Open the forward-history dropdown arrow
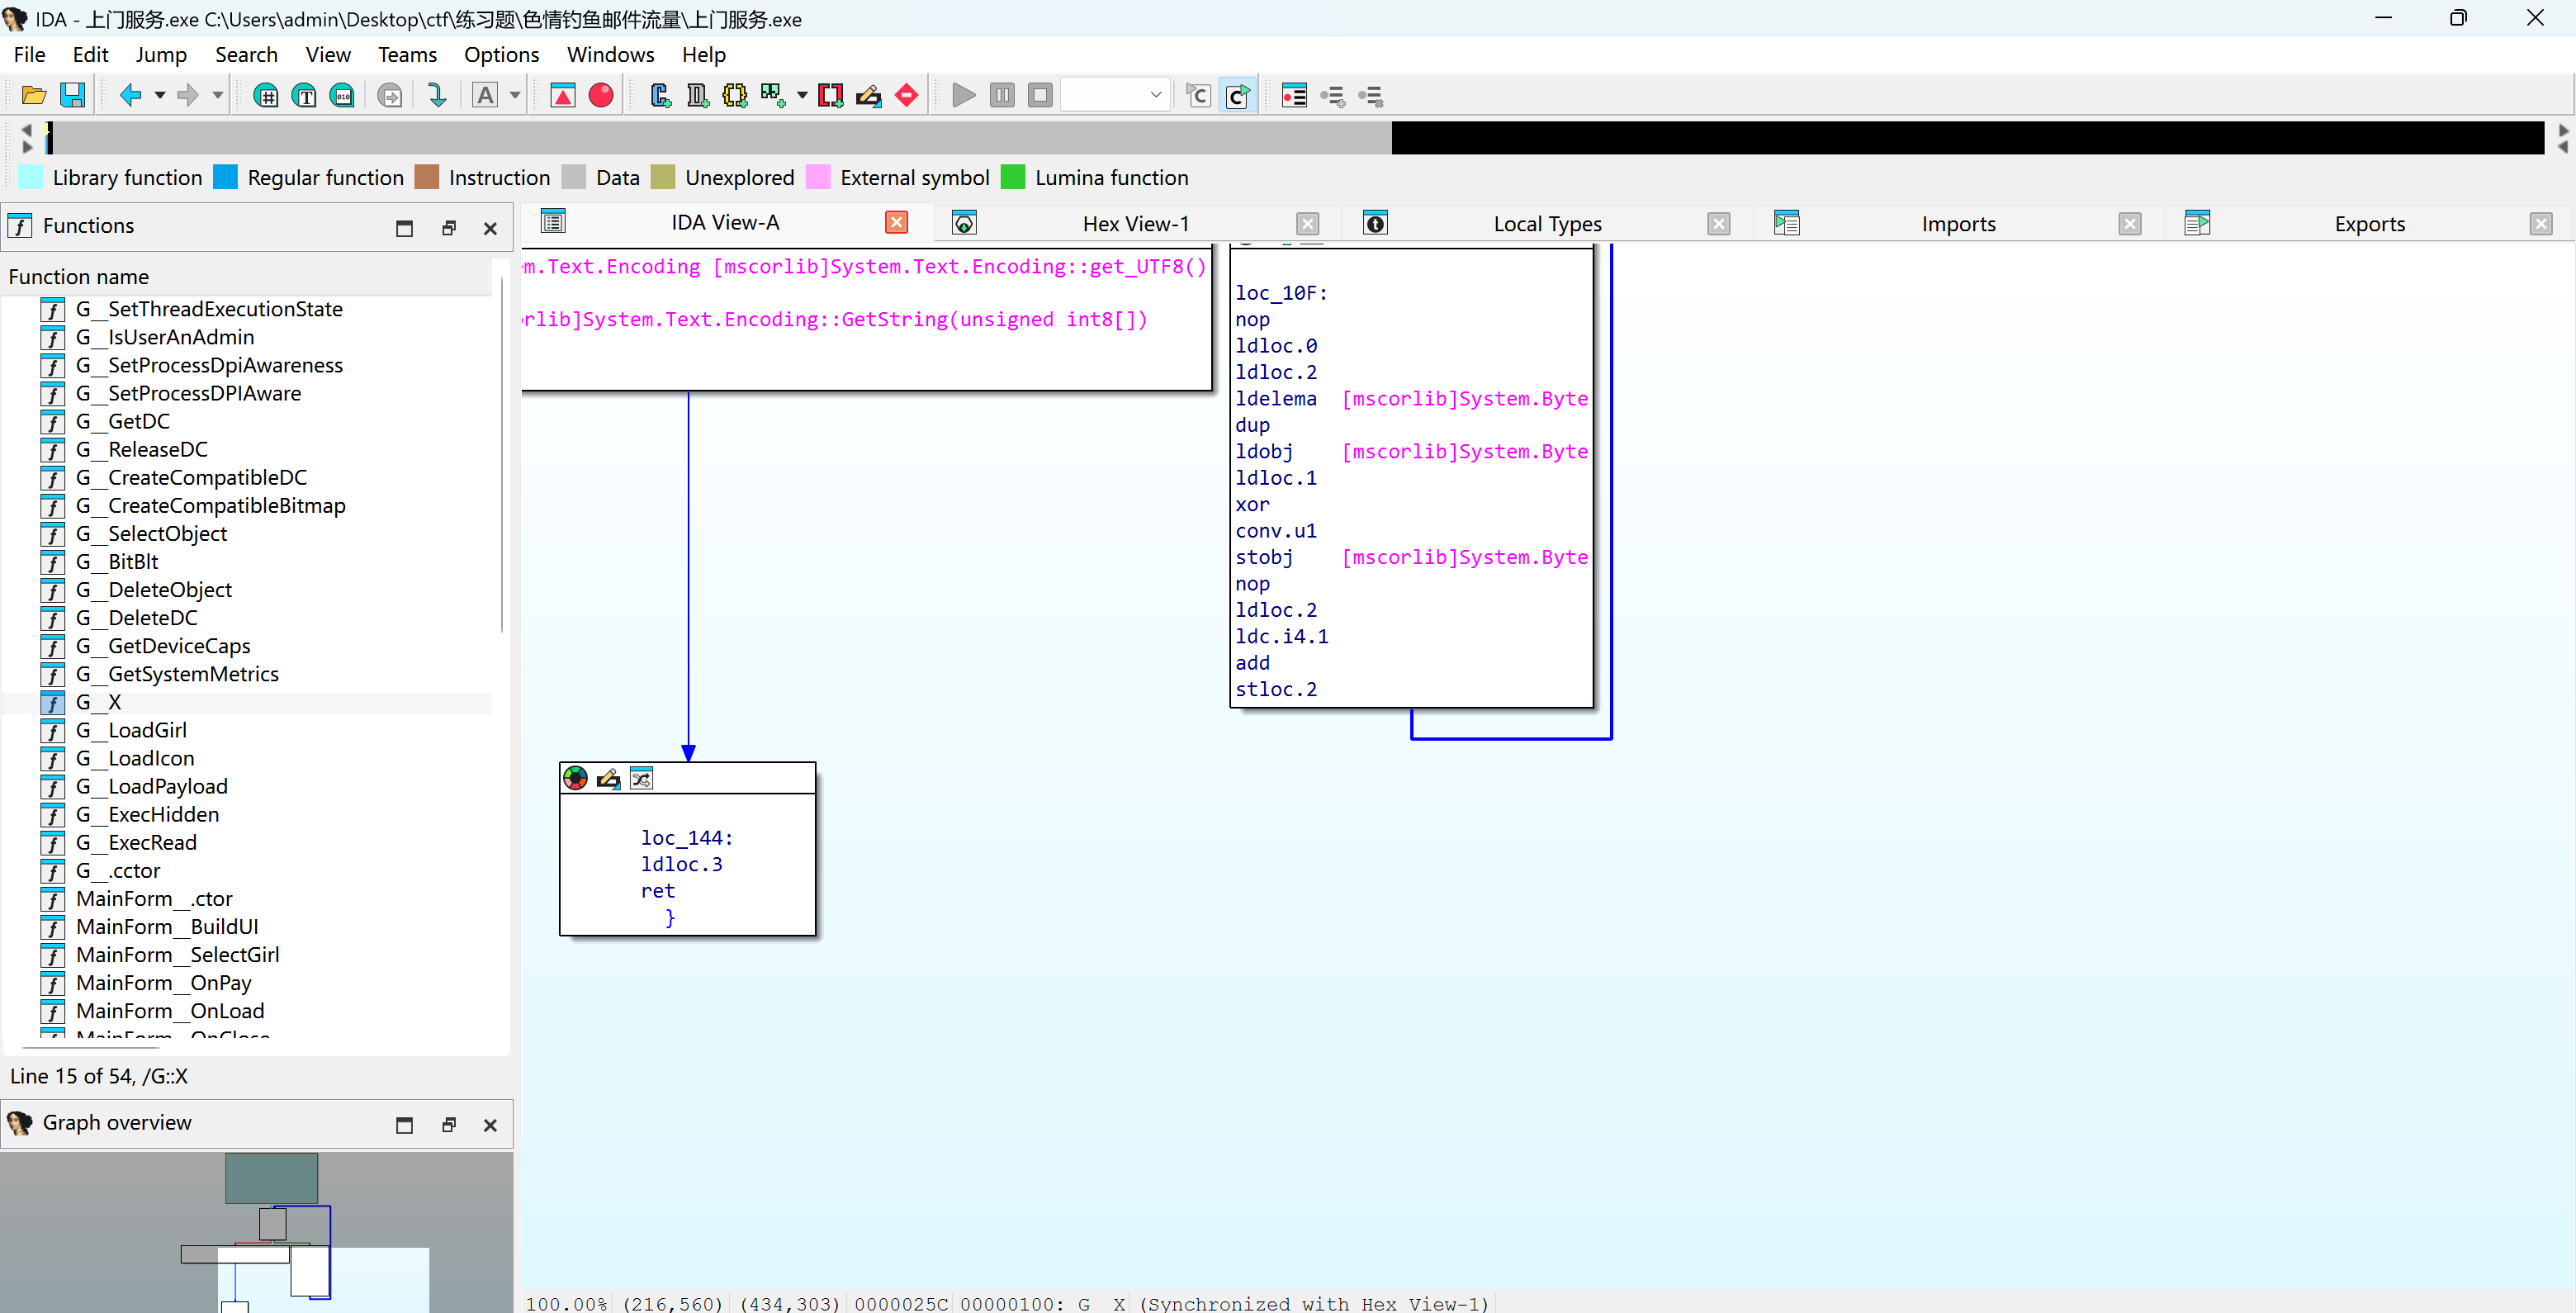Viewport: 2576px width, 1313px height. coord(217,96)
